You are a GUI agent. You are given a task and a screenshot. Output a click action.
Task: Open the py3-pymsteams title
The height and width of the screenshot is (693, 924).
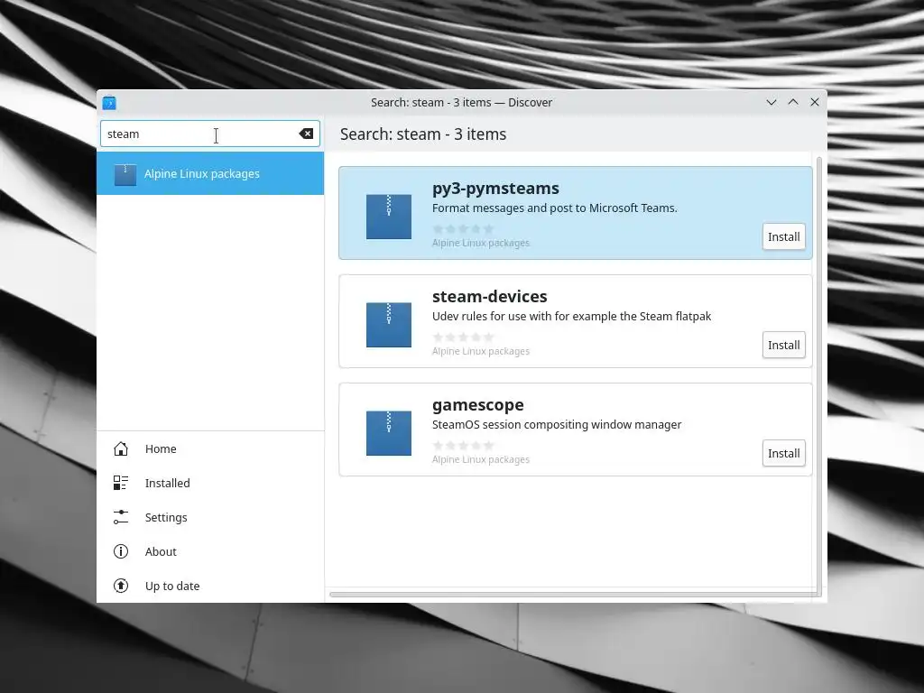pyautogui.click(x=495, y=189)
